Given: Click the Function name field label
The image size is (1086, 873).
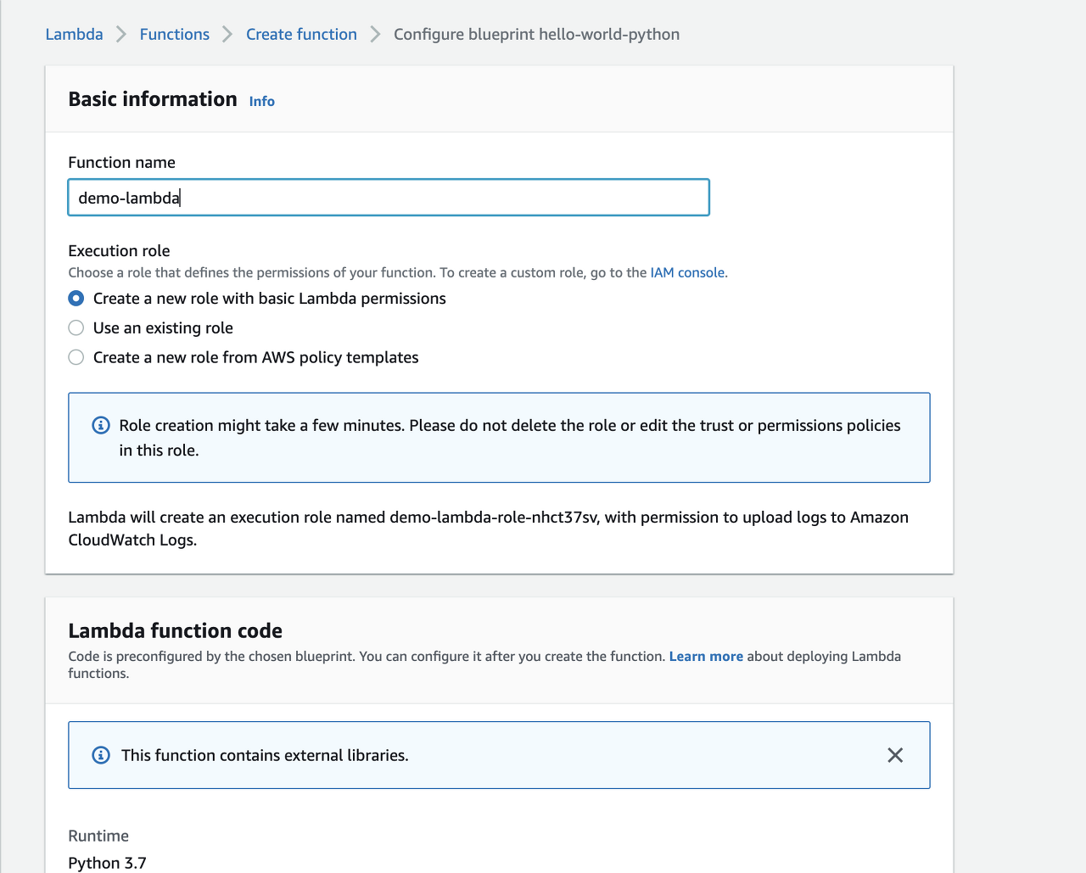Looking at the screenshot, I should [121, 162].
